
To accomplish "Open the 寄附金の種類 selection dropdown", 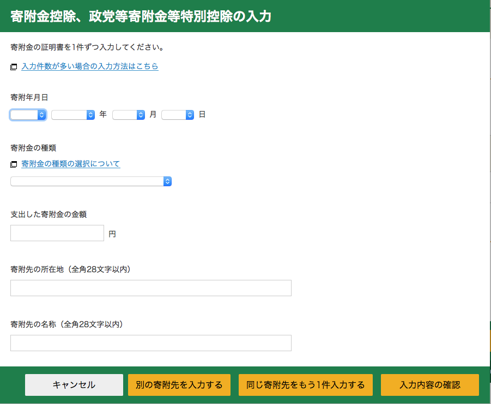I will (x=91, y=181).
